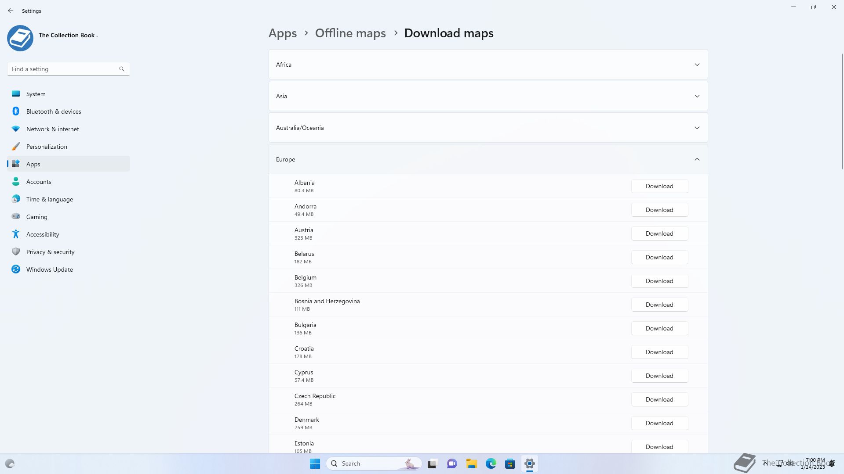Collapse the Europe region list
This screenshot has width=844, height=474.
(x=697, y=159)
